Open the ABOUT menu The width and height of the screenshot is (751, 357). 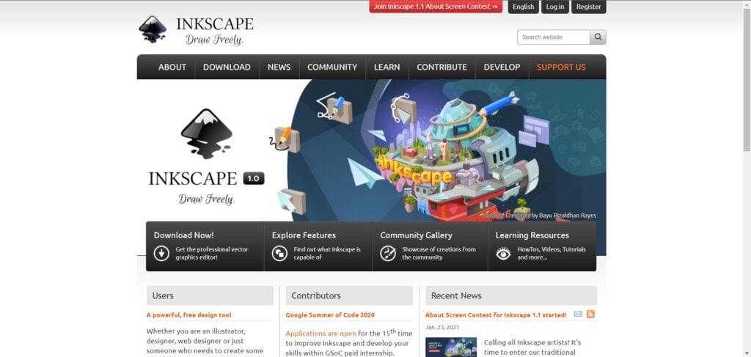pos(172,67)
